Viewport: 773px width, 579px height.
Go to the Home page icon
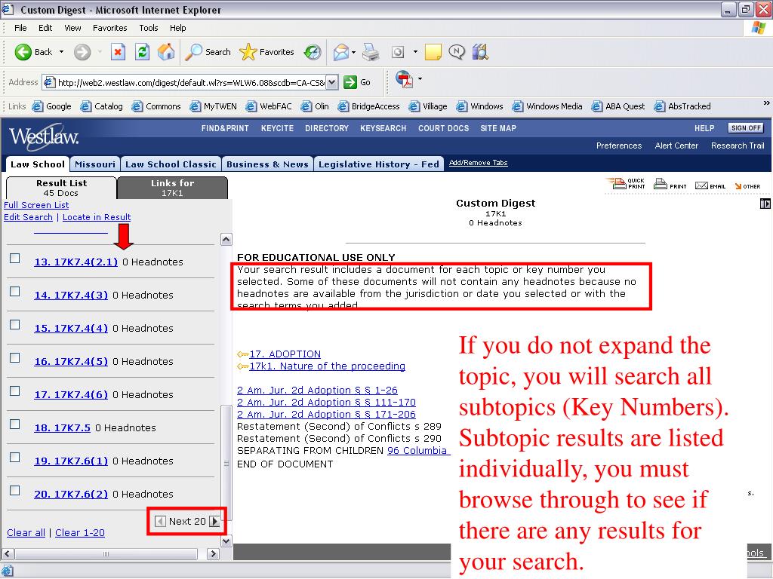[x=166, y=52]
